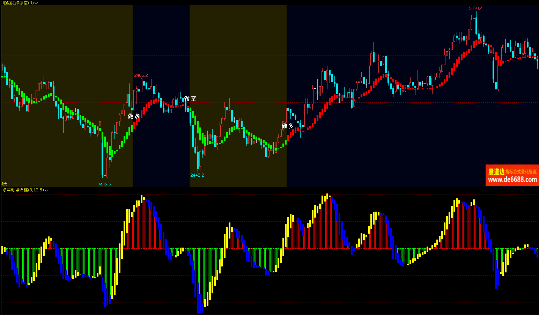Click the 多空动量追踪(8,13,5) indicator title
The height and width of the screenshot is (315, 539).
23,190
